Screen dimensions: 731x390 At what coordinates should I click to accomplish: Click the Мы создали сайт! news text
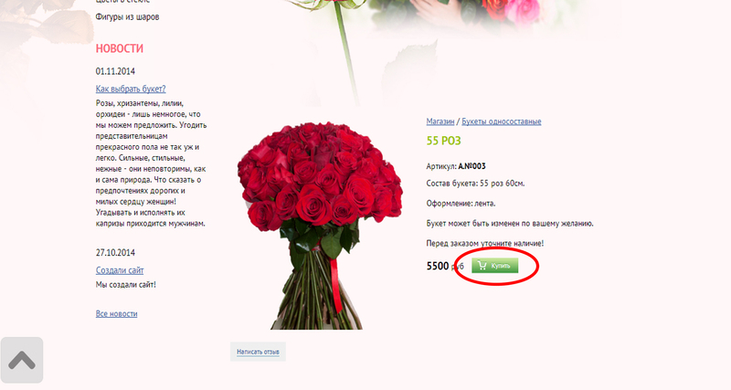pos(126,285)
